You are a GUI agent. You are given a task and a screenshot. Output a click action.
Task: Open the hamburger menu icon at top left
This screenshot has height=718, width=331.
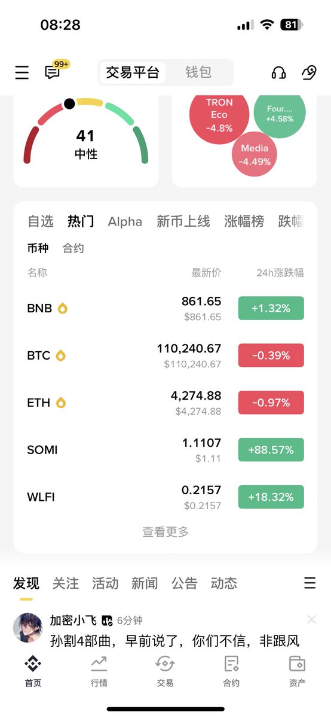22,73
